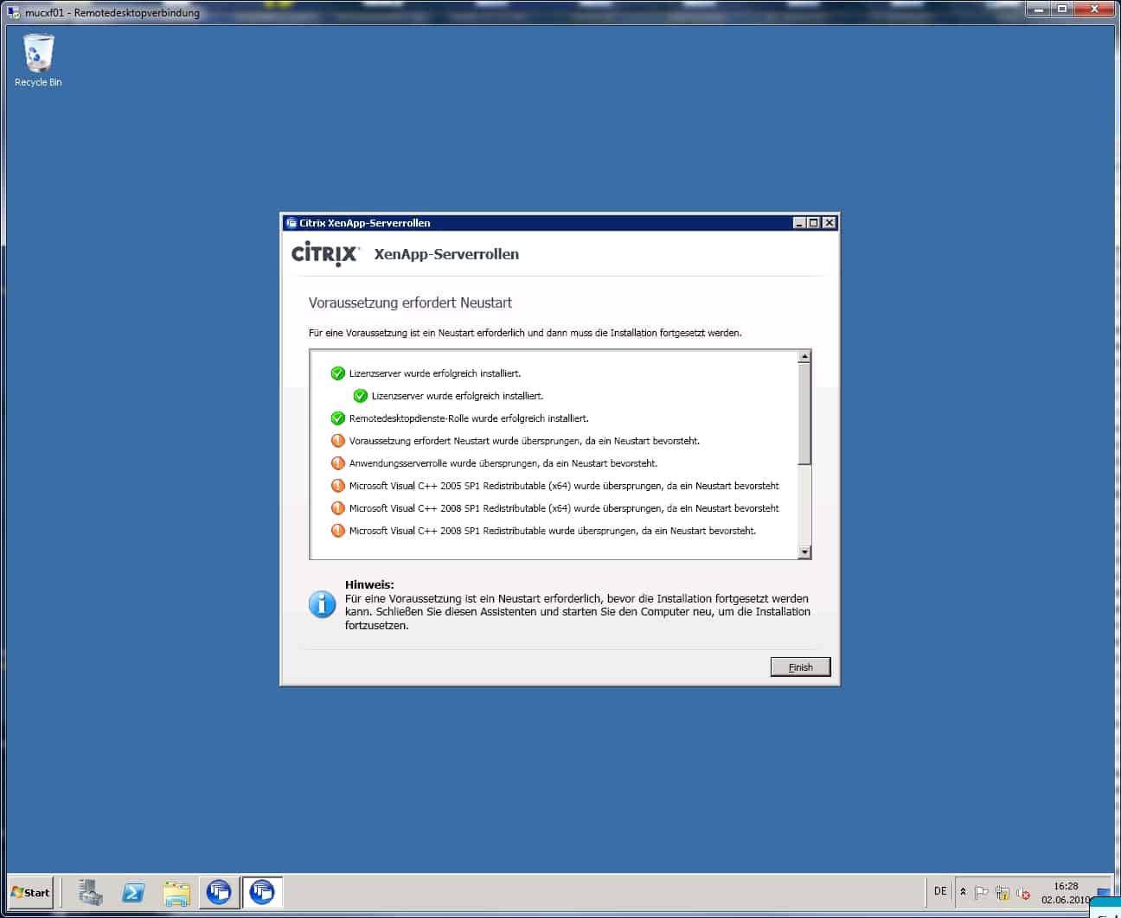Click warning icon beside Visual C++ 2005 SP1 entry
Image resolution: width=1121 pixels, height=918 pixels.
click(338, 486)
